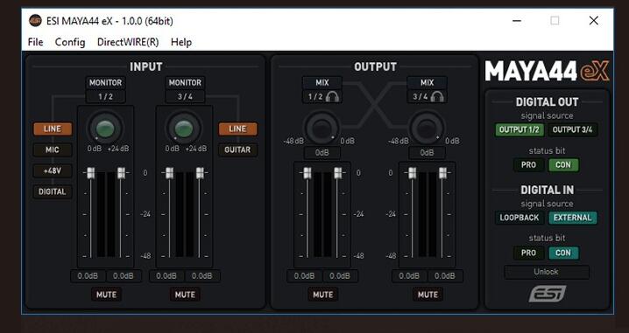Set digital out source to OUTPUT 1/2

pos(519,129)
